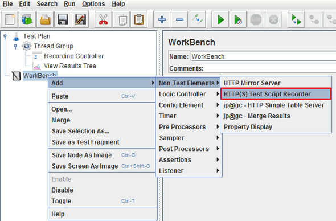The image size is (336, 221).
Task: Click the Save As pencil-disk icon
Action: 80,20
